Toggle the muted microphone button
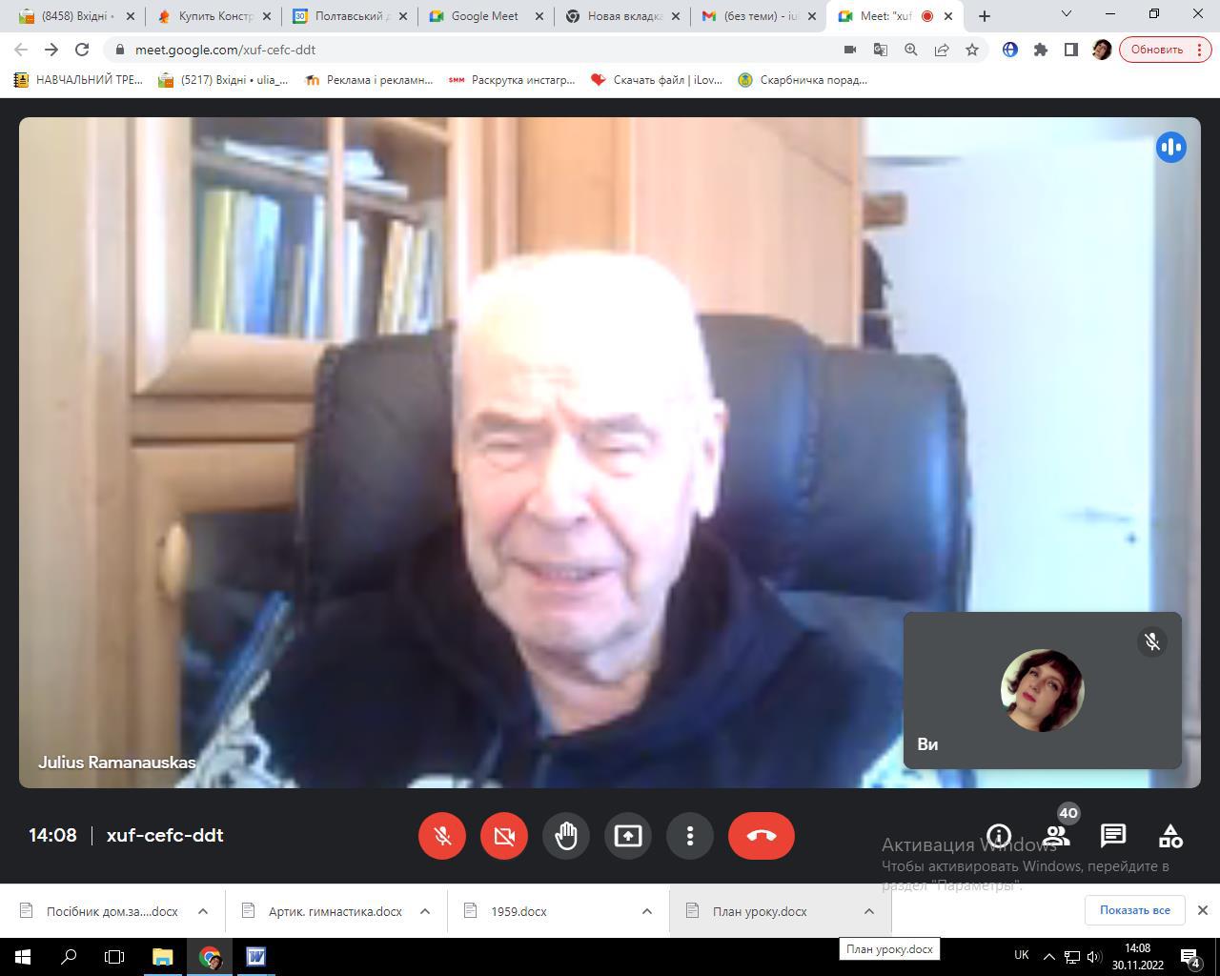Image resolution: width=1220 pixels, height=976 pixels. [x=442, y=836]
